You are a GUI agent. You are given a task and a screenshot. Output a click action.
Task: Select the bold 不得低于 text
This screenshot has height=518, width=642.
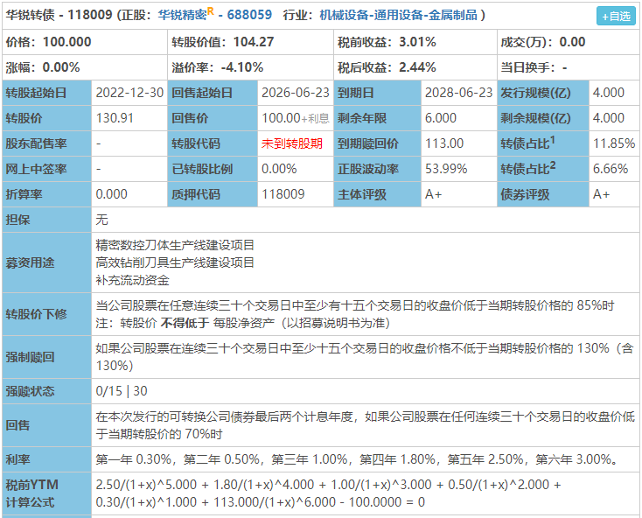[x=185, y=323]
